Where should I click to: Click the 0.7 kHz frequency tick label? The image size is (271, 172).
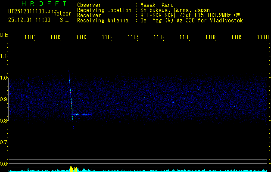4,142
